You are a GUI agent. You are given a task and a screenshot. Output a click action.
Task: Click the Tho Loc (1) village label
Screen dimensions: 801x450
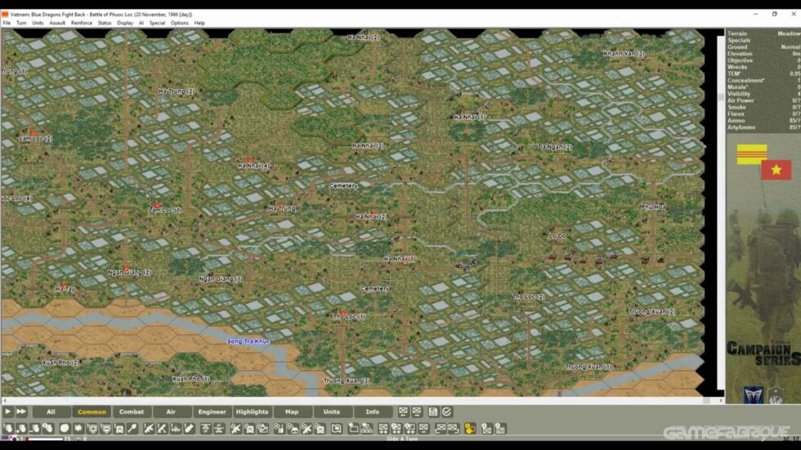tap(350, 317)
